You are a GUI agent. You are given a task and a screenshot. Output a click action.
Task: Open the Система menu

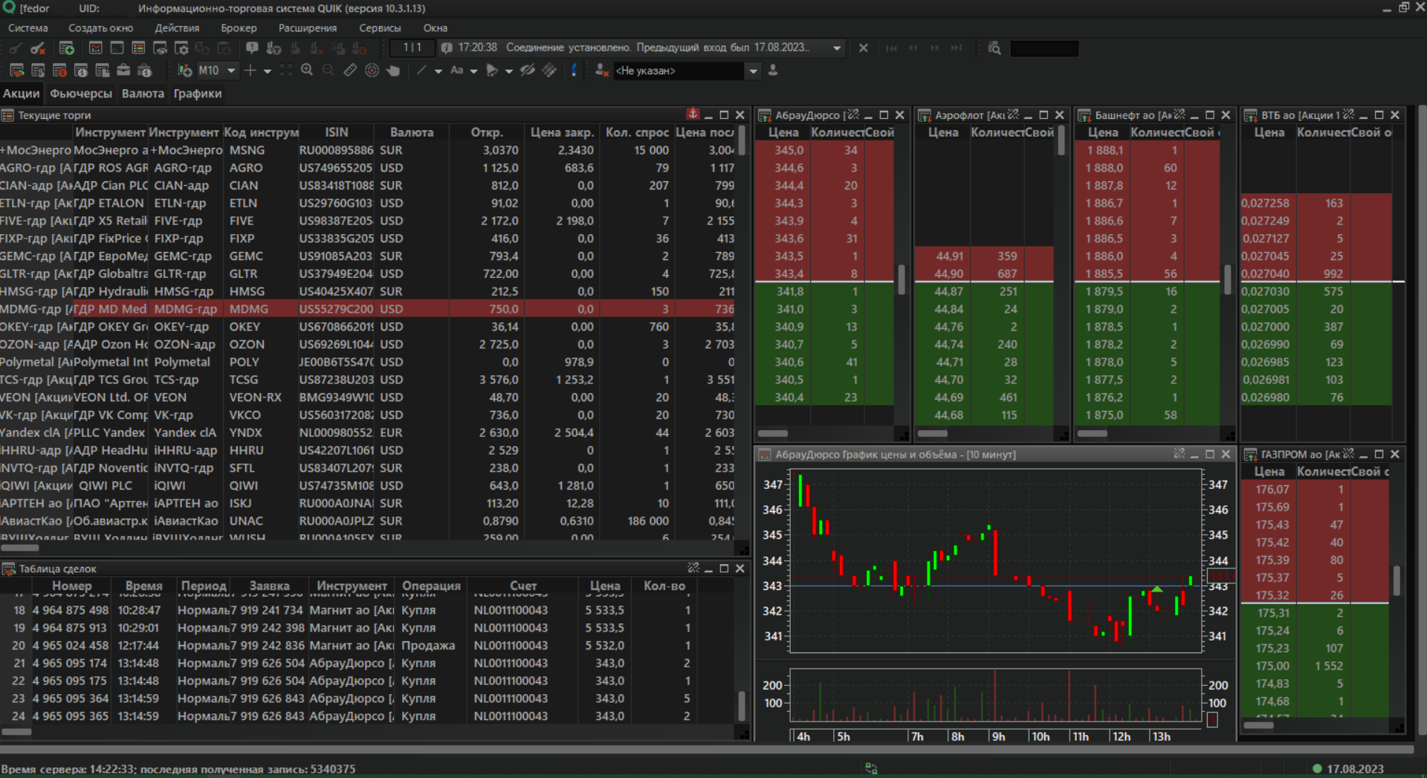28,27
